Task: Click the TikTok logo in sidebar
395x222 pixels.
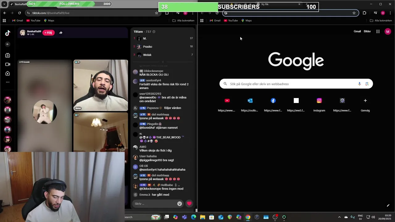Action: pos(8,33)
